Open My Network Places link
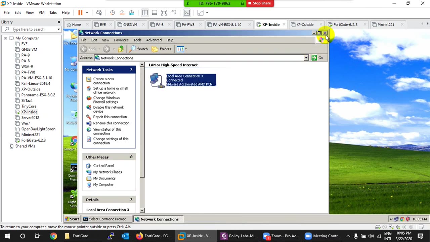This screenshot has width=430, height=242. pyautogui.click(x=107, y=172)
